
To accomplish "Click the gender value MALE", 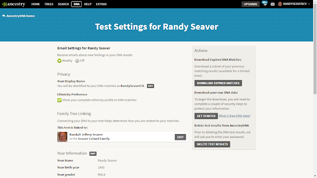I will coord(102,175).
